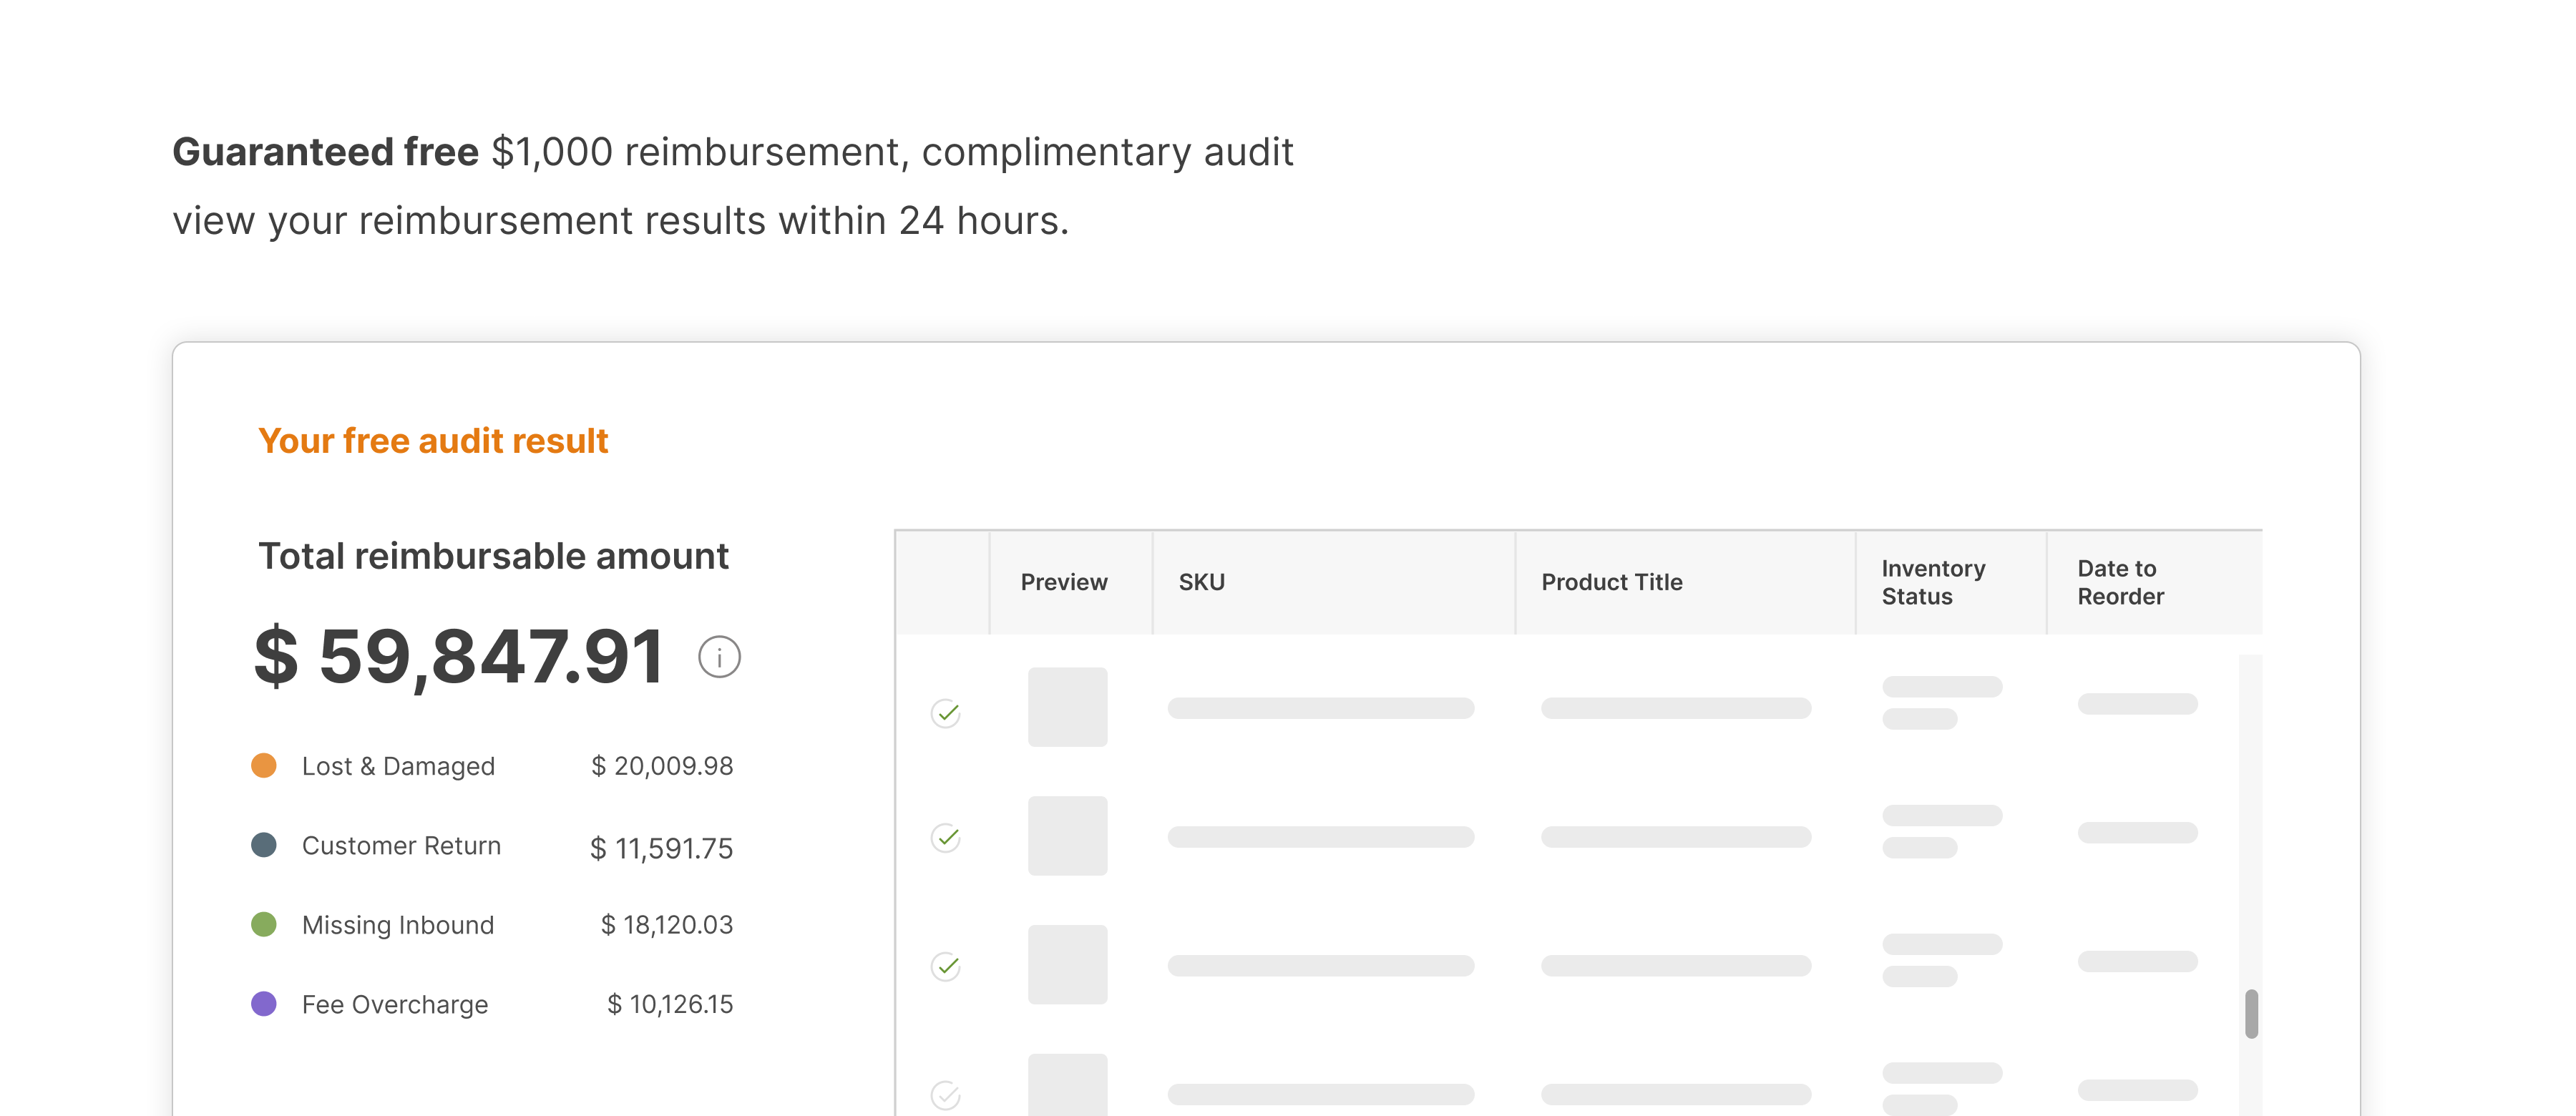Click the second row preview thumbnail

(1067, 836)
